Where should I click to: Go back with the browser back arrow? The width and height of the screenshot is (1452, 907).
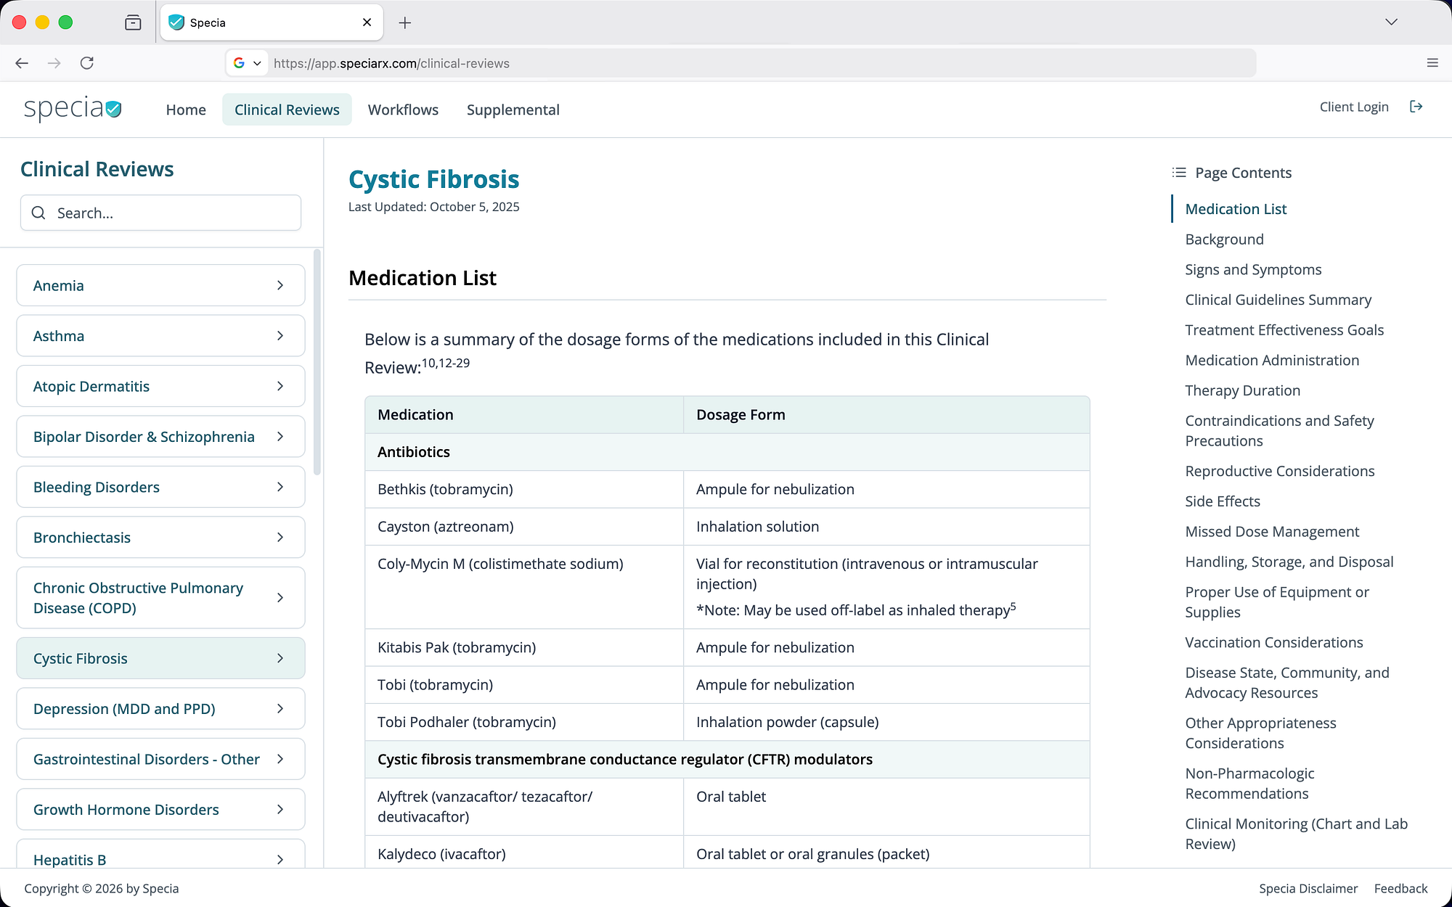[22, 63]
